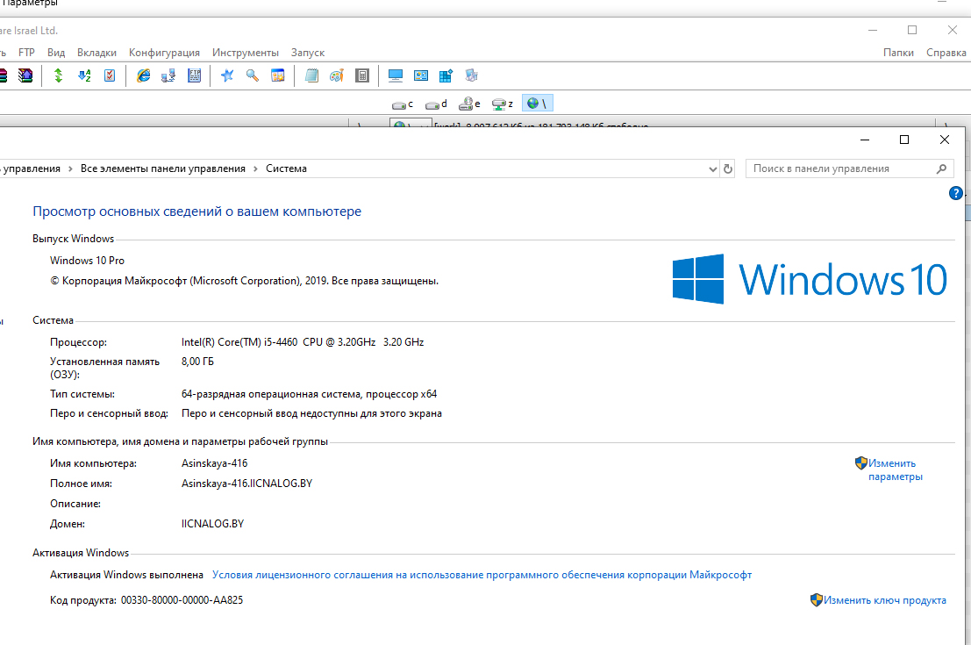Open the Вид menu
Screen dimensions: 971x645
pos(56,53)
